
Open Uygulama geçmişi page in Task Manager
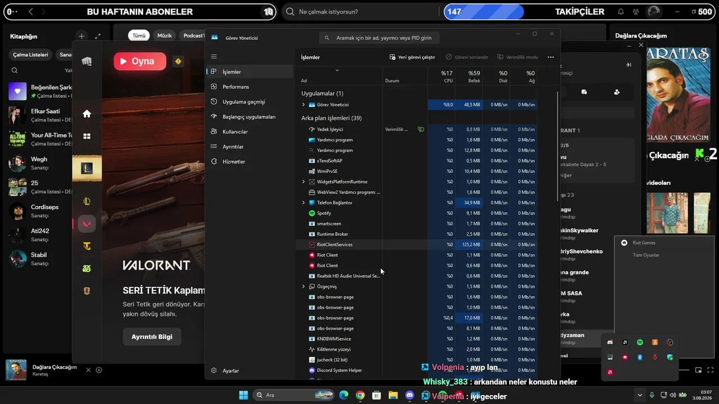tap(250, 102)
